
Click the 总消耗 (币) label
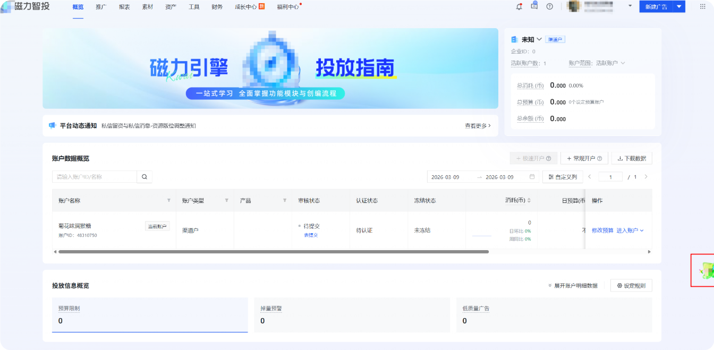point(530,86)
